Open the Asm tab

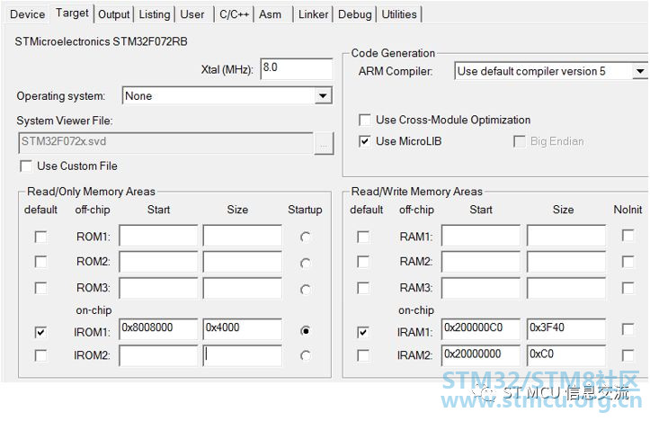coord(270,14)
